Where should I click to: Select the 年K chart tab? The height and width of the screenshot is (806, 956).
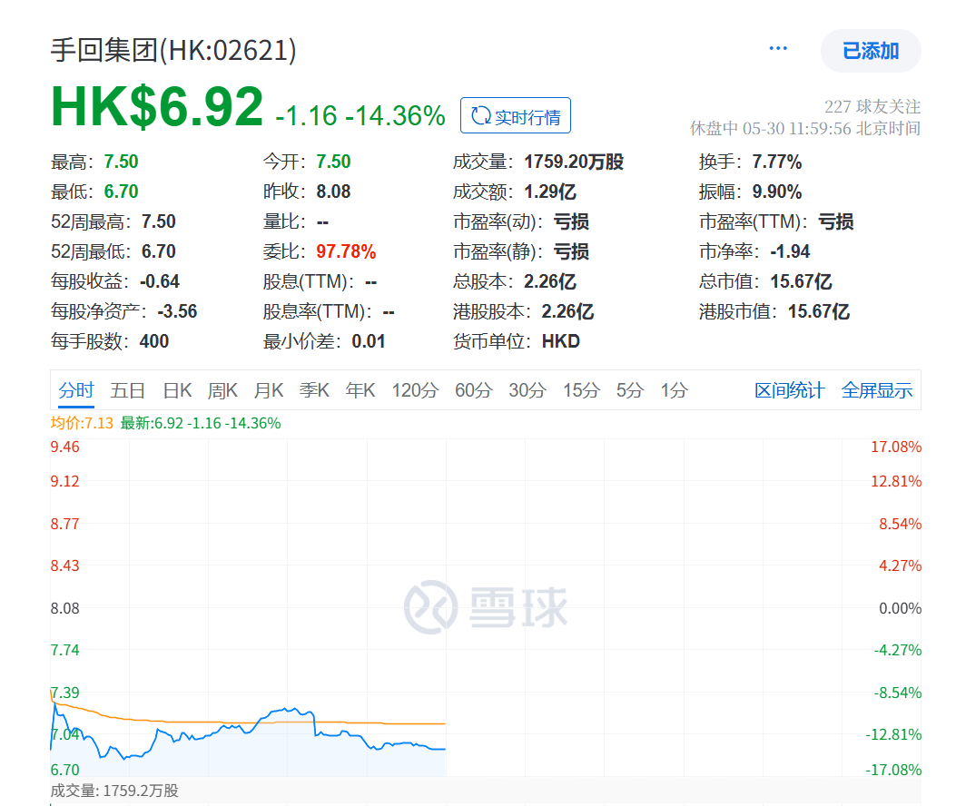point(360,390)
